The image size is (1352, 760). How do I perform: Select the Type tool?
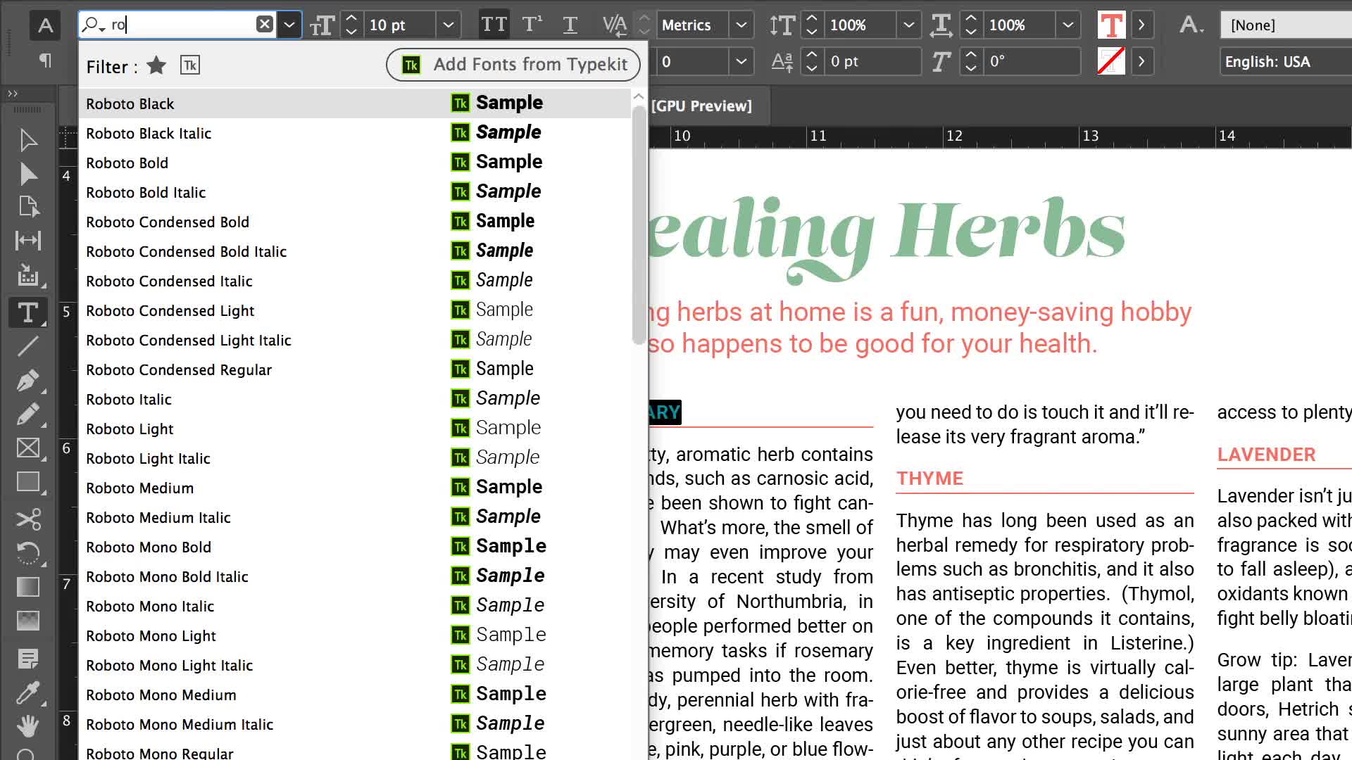tap(28, 312)
